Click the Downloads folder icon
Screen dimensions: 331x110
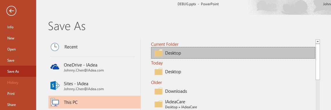click(158, 91)
